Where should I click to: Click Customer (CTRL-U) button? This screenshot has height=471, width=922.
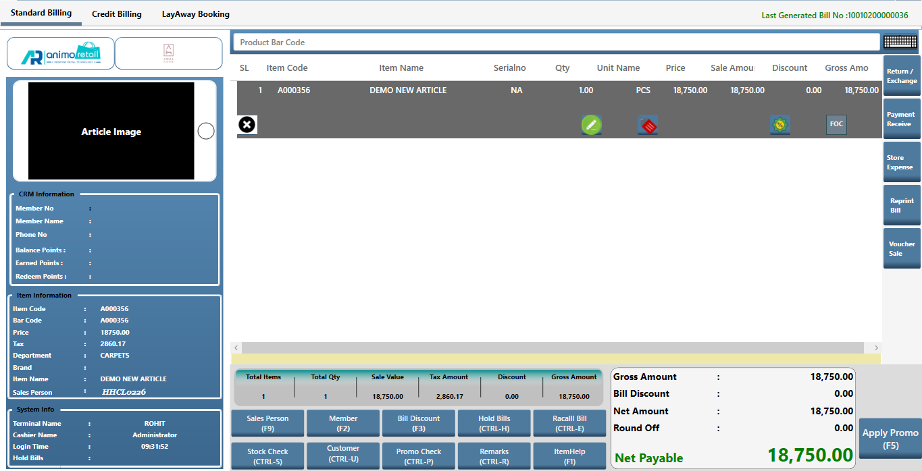[343, 456]
